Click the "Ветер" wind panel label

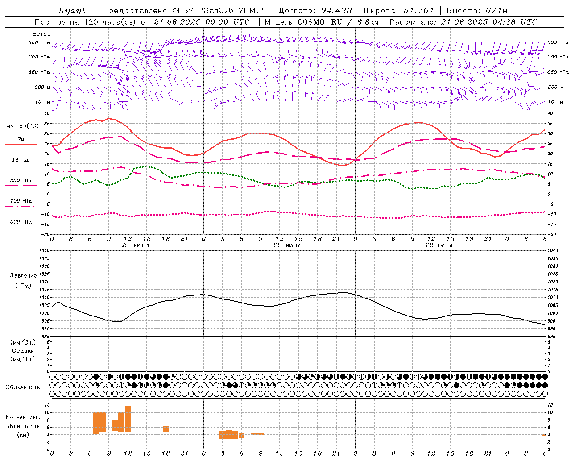point(41,34)
